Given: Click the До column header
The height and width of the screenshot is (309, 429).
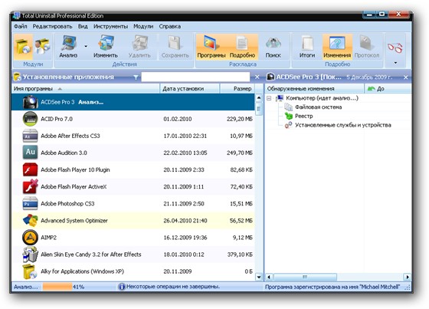Looking at the screenshot, I should pos(388,88).
